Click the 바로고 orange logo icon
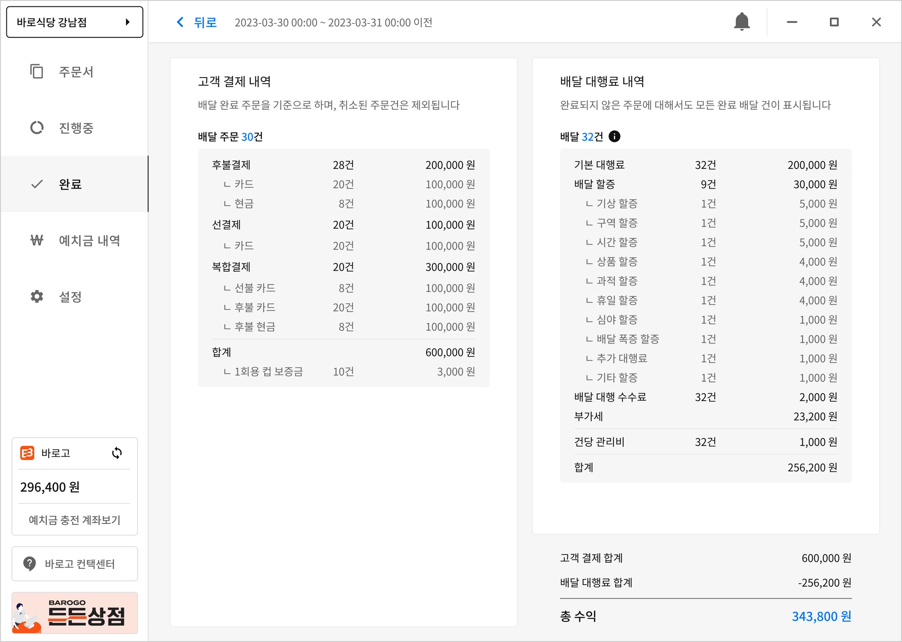Image resolution: width=902 pixels, height=642 pixels. [x=27, y=453]
